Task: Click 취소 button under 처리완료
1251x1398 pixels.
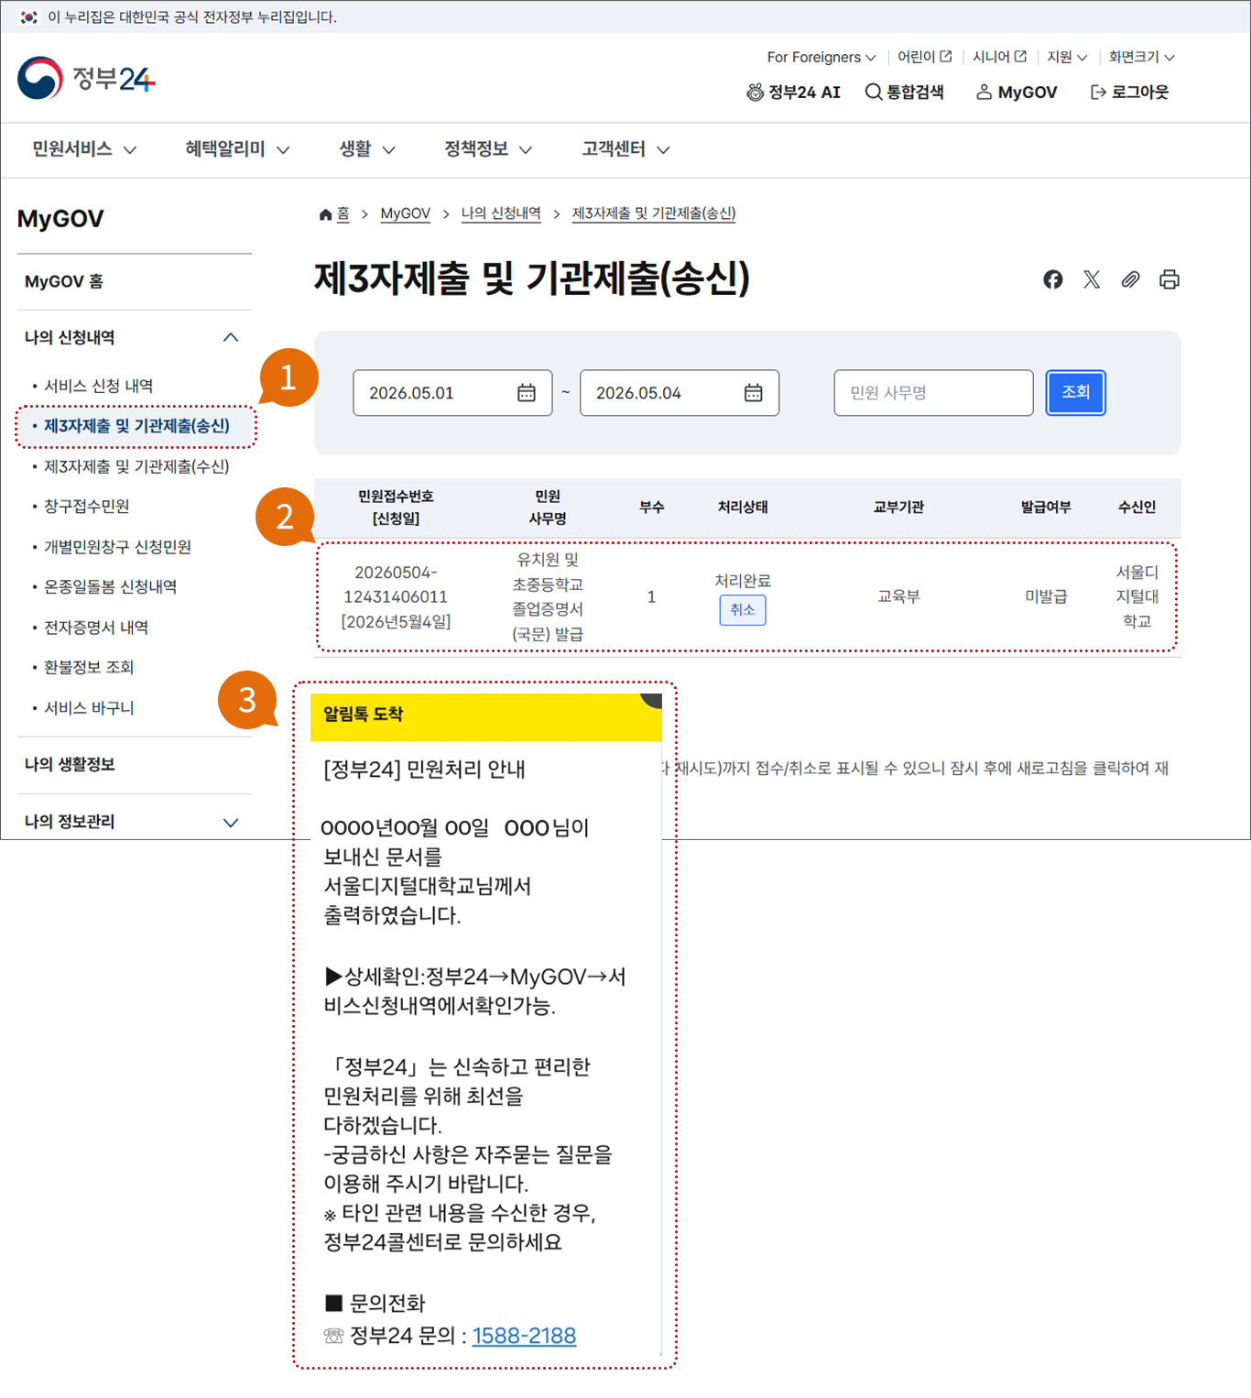Action: click(x=743, y=610)
